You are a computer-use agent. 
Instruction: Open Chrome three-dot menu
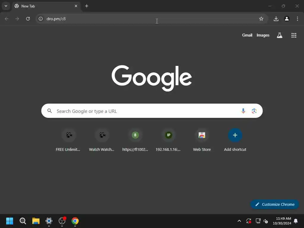[x=297, y=19]
